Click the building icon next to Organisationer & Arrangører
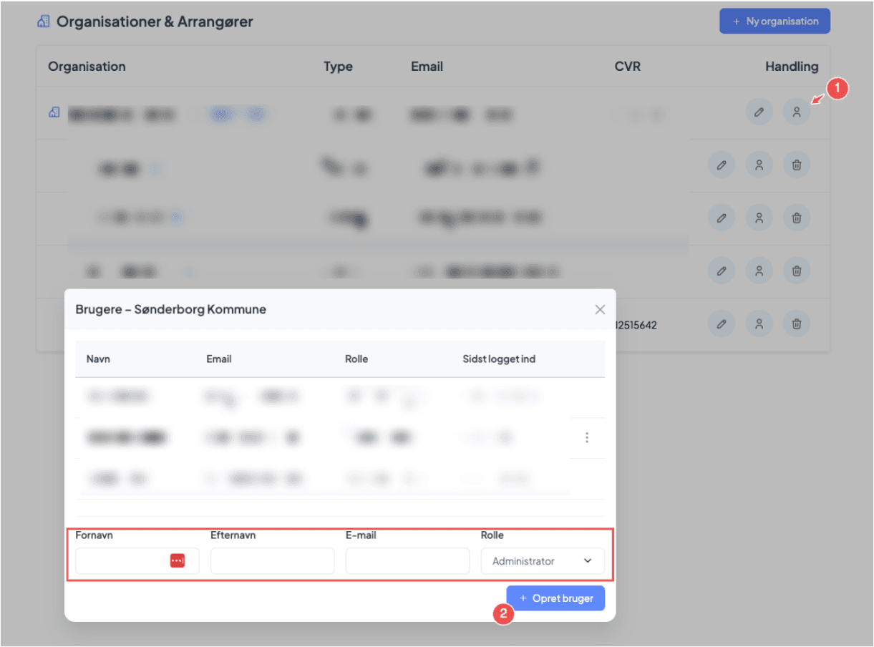The image size is (874, 647). [x=43, y=21]
